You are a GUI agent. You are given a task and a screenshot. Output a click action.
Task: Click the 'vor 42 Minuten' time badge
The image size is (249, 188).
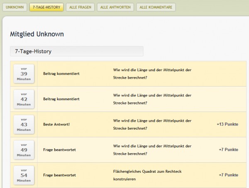click(x=24, y=99)
